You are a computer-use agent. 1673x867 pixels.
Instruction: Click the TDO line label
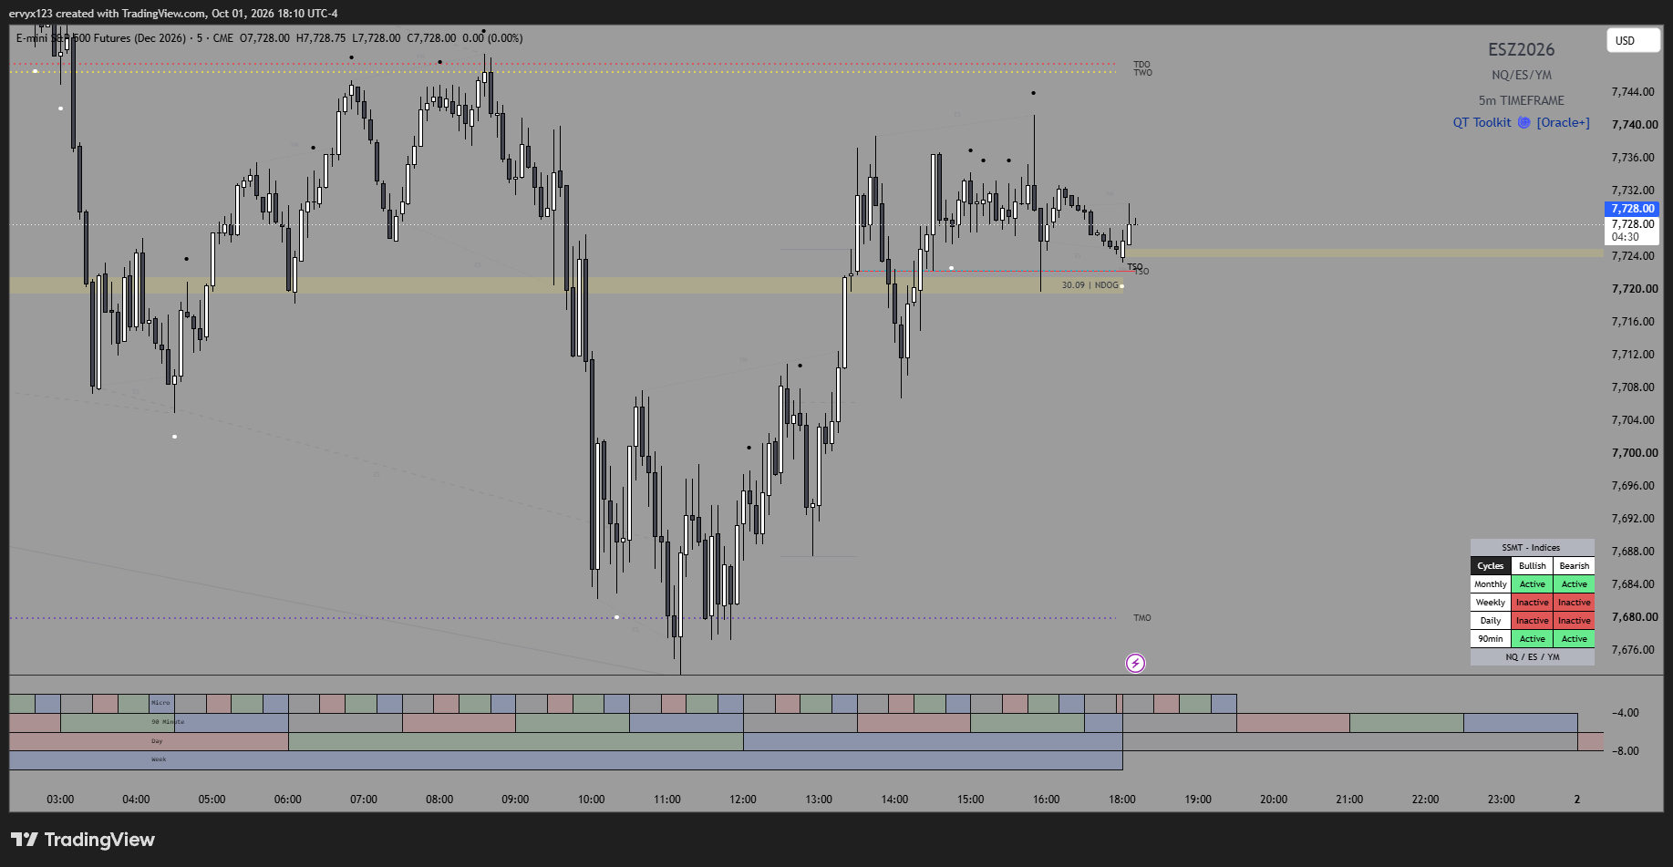coord(1141,65)
